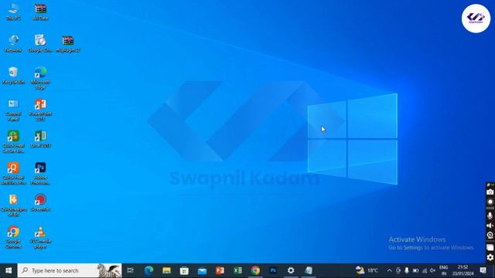The height and width of the screenshot is (278, 495).
Task: Open File Explorer from the taskbar
Action: [167, 270]
